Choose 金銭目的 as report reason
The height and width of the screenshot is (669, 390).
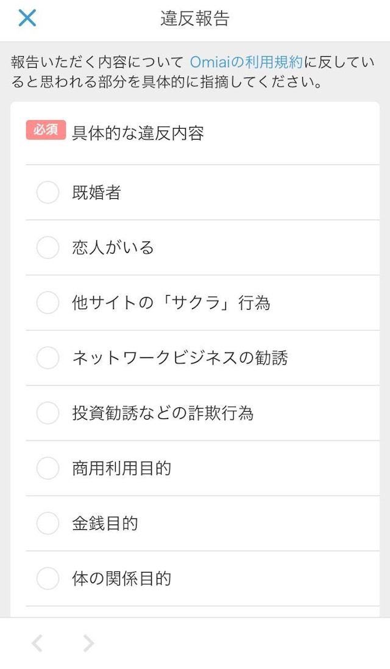tap(48, 523)
